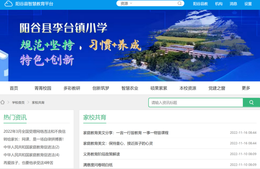
Task: Open 机构 link in top header
Action: 219,4
